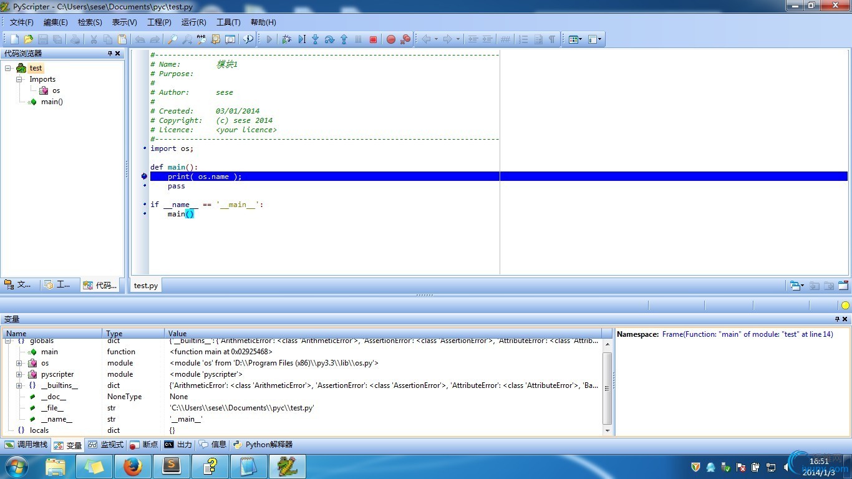This screenshot has height=479, width=852.
Task: Open the Windows Start menu
Action: [x=17, y=466]
